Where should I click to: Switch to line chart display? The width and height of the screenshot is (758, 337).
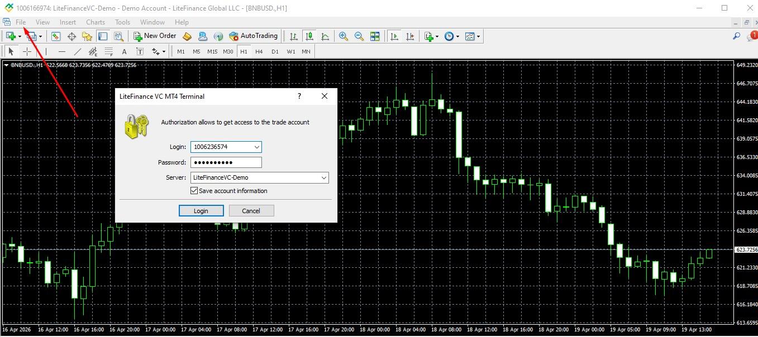(325, 36)
